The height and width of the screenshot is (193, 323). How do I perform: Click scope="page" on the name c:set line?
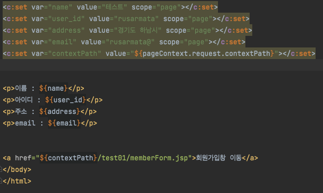tap(156, 7)
